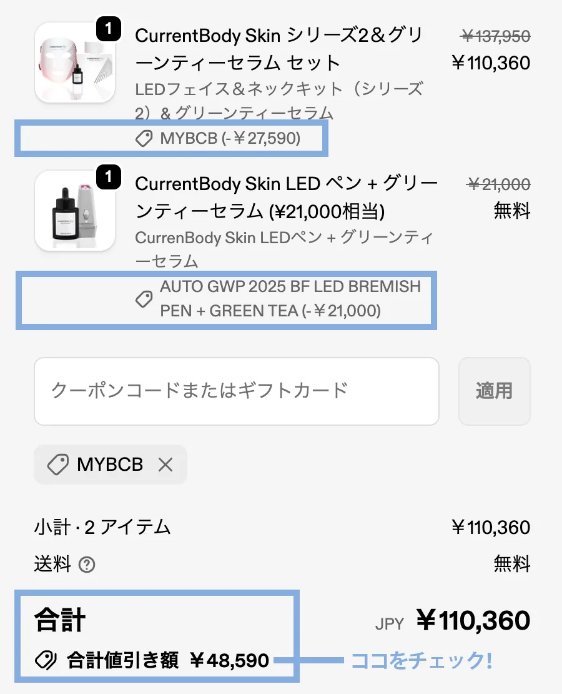Click the shipping help question mark icon
This screenshot has height=694, width=562.
[x=87, y=565]
